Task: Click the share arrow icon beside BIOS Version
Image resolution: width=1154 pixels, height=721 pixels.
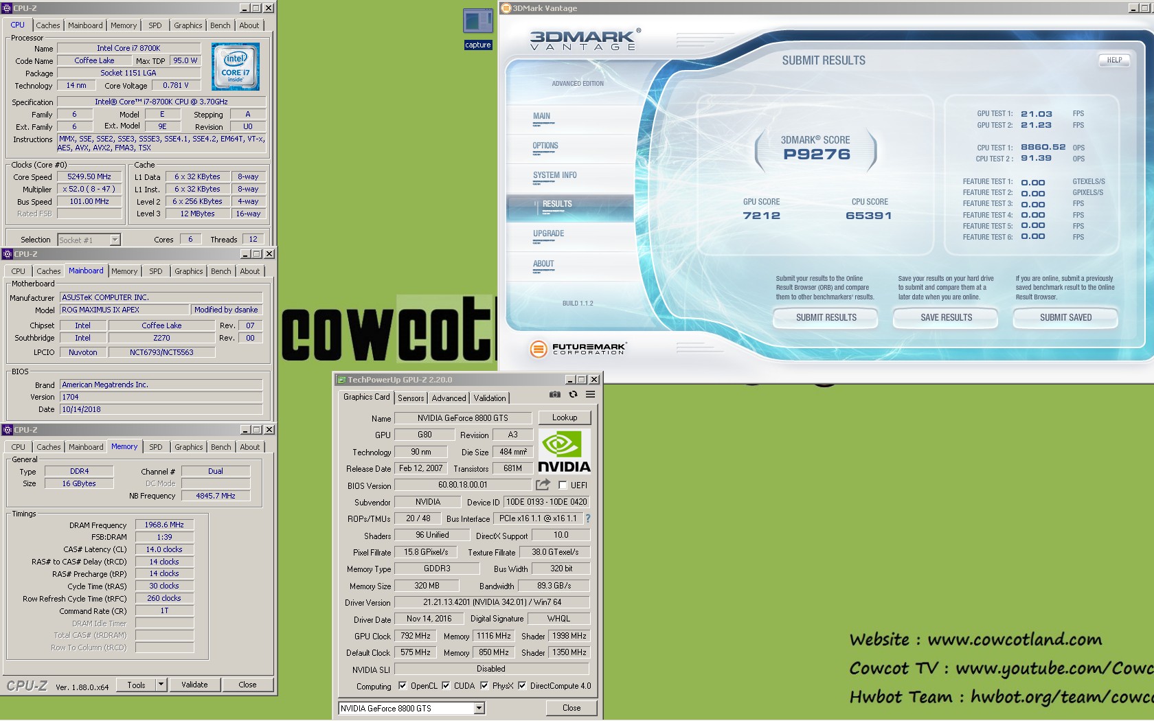Action: pos(543,484)
